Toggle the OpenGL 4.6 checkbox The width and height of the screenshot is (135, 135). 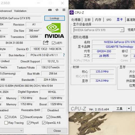coord(44,123)
